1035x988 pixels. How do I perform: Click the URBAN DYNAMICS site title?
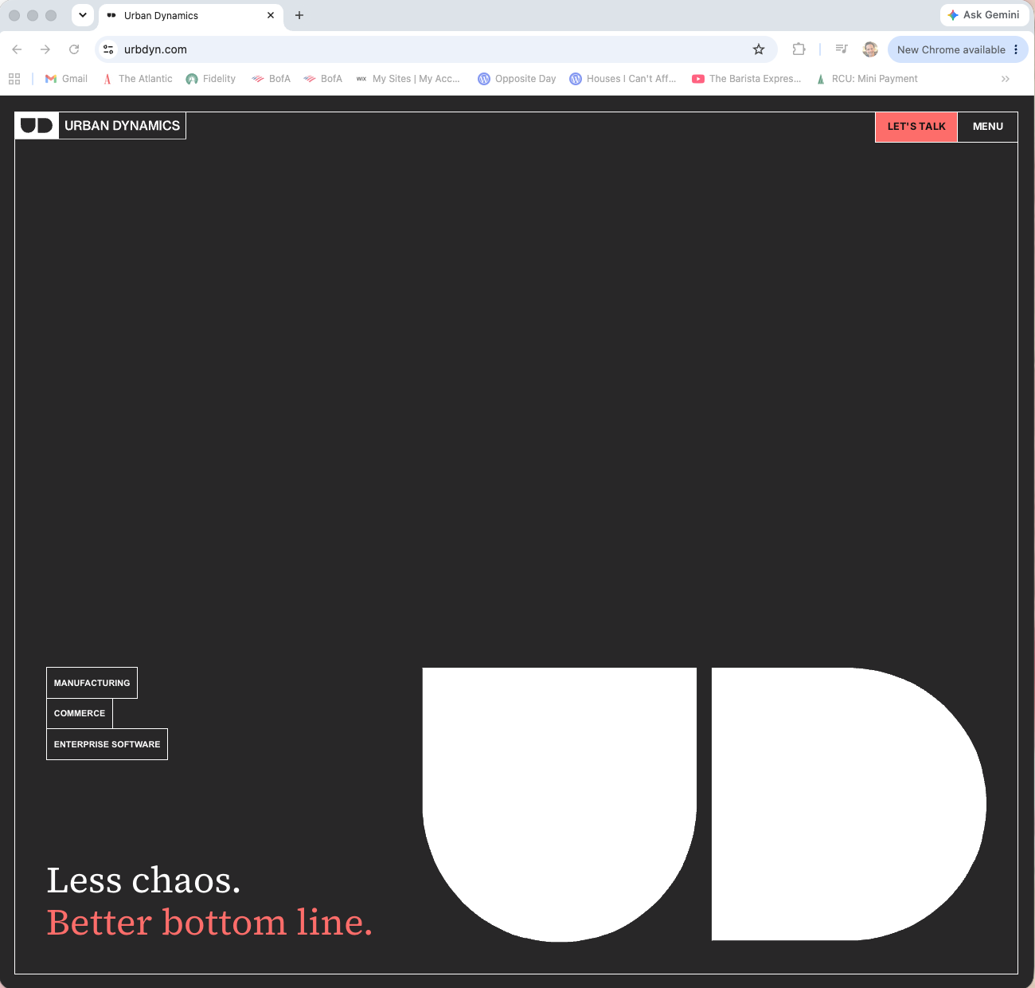pos(122,126)
